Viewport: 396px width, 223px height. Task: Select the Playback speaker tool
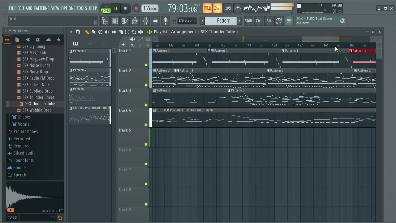pos(140,32)
